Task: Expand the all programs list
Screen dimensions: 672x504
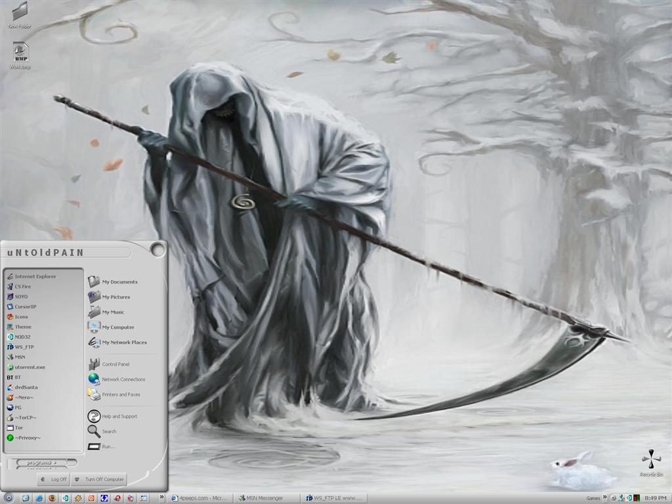Action: point(42,463)
